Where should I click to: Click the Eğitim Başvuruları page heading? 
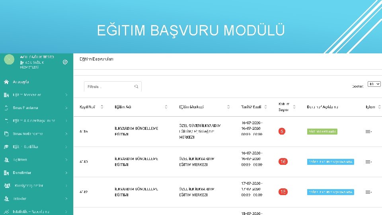tap(96, 59)
